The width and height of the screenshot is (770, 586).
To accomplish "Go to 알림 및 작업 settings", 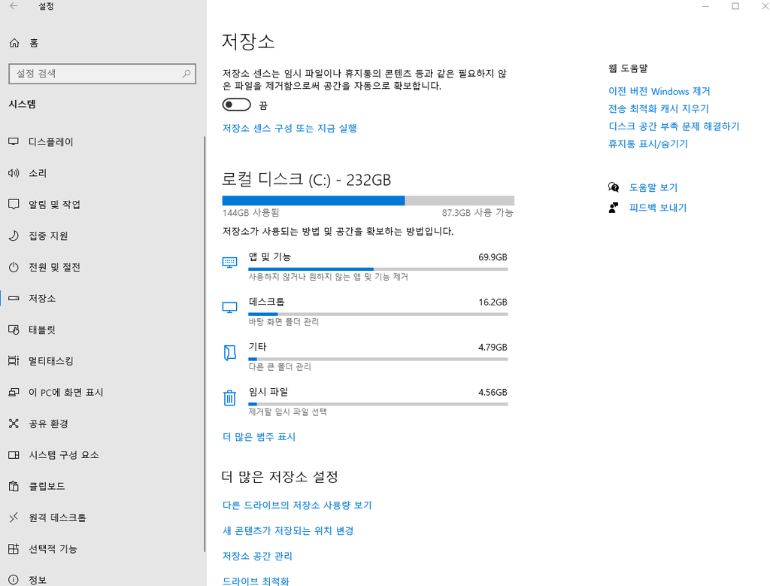I will (102, 205).
